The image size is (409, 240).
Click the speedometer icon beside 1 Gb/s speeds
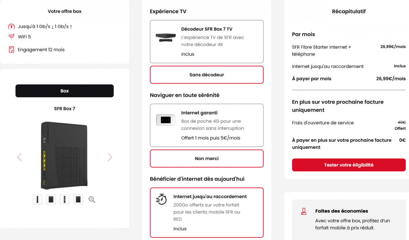[x=12, y=27]
